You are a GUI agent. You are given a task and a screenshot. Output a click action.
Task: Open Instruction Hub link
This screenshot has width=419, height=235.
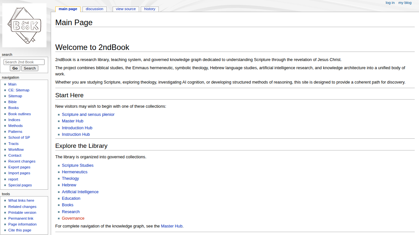click(x=76, y=134)
